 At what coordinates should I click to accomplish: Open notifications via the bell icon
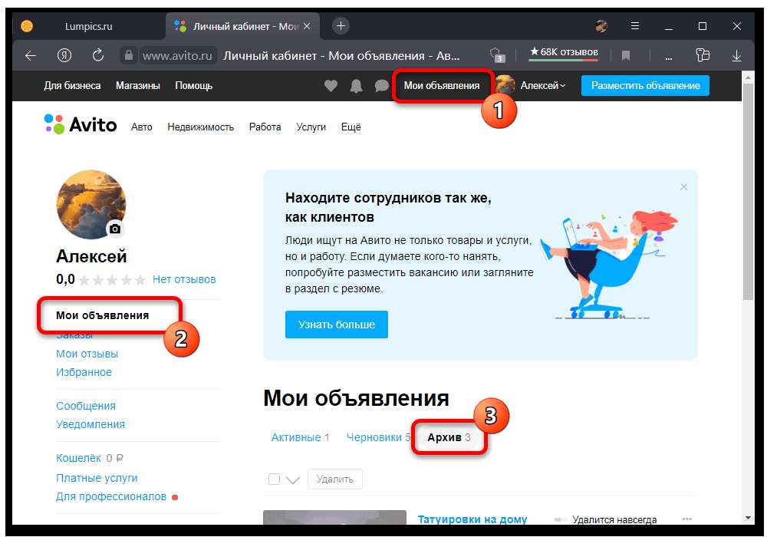click(x=356, y=86)
